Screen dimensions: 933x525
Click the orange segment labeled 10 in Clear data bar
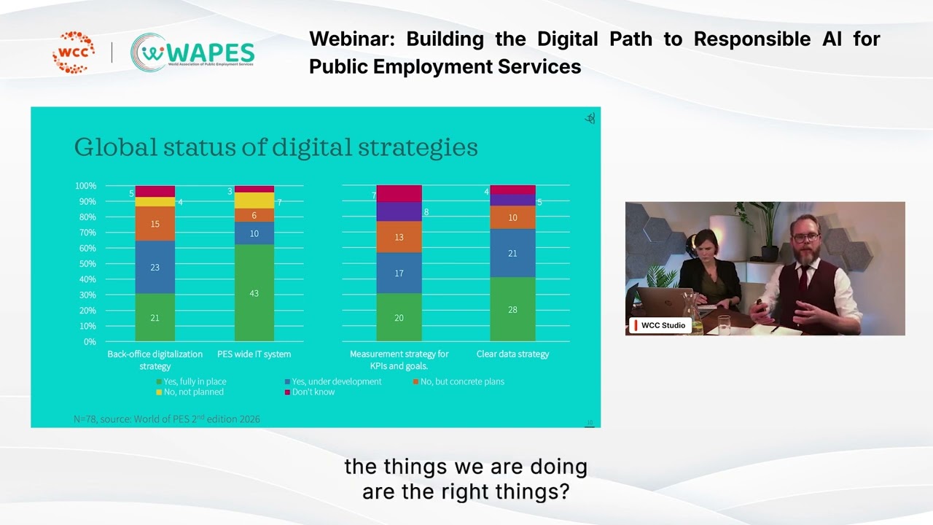tap(512, 217)
